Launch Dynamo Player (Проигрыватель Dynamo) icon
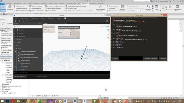The image size is (184, 103). pyautogui.click(x=177, y=7)
